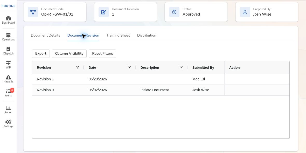Open the Distribution tab
The width and height of the screenshot is (306, 153).
147,35
